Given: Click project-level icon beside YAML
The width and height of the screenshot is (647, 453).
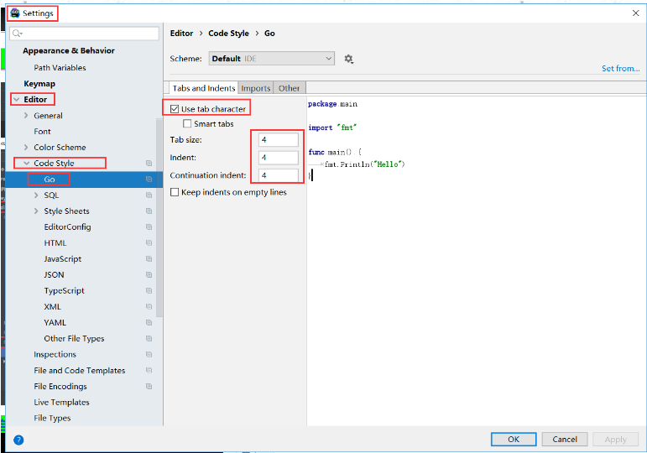Looking at the screenshot, I should point(149,323).
